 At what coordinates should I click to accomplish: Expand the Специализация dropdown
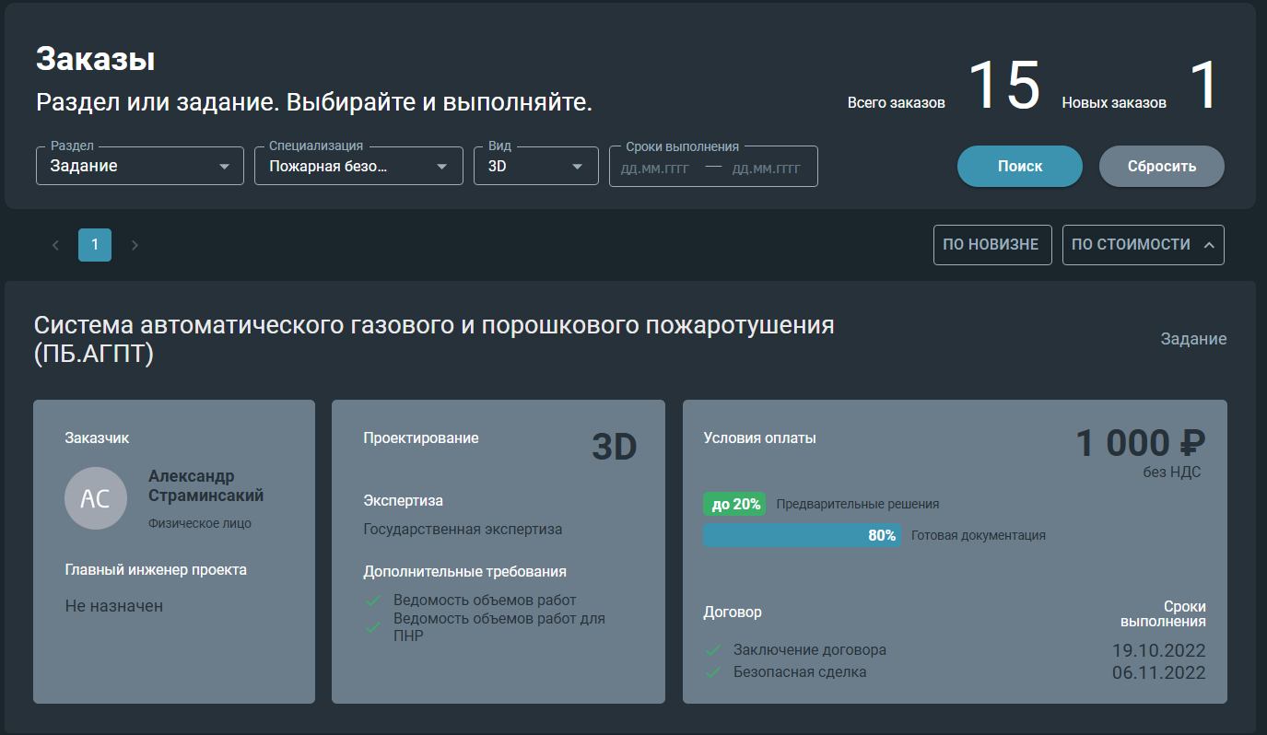coord(358,167)
